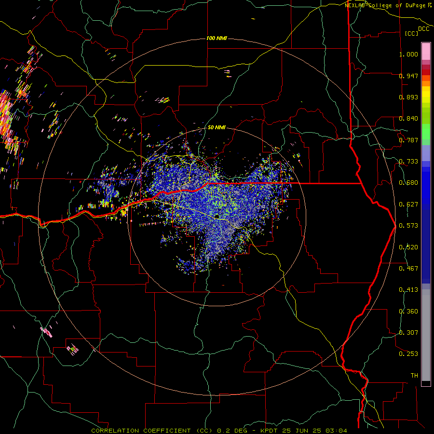434x434 pixels.
Task: Click the '25 JUN 25' date in caption
Action: (x=302, y=431)
